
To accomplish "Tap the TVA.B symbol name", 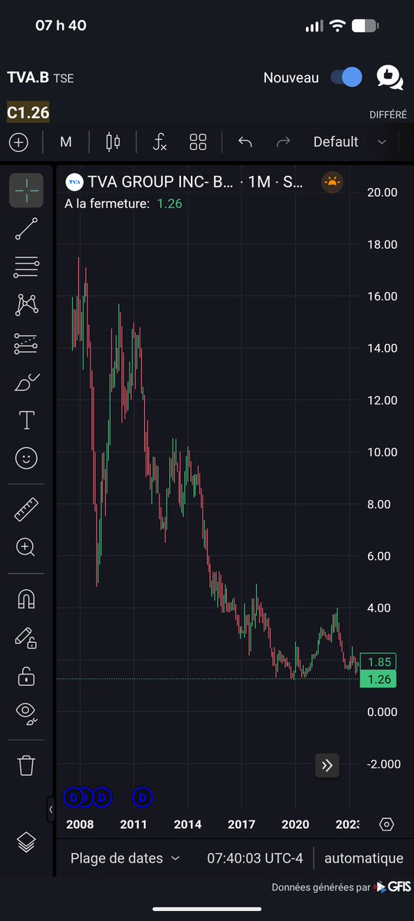I will 28,78.
